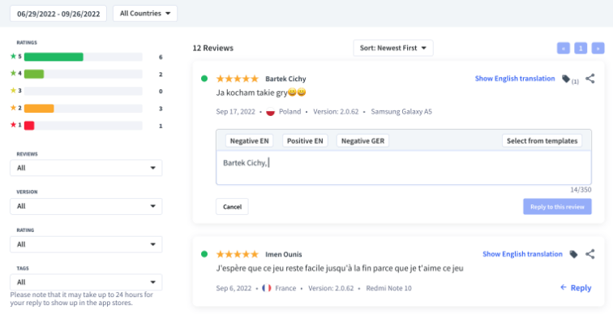This screenshot has width=613, height=314.
Task: Expand the Tags filter dropdown
Action: [86, 282]
